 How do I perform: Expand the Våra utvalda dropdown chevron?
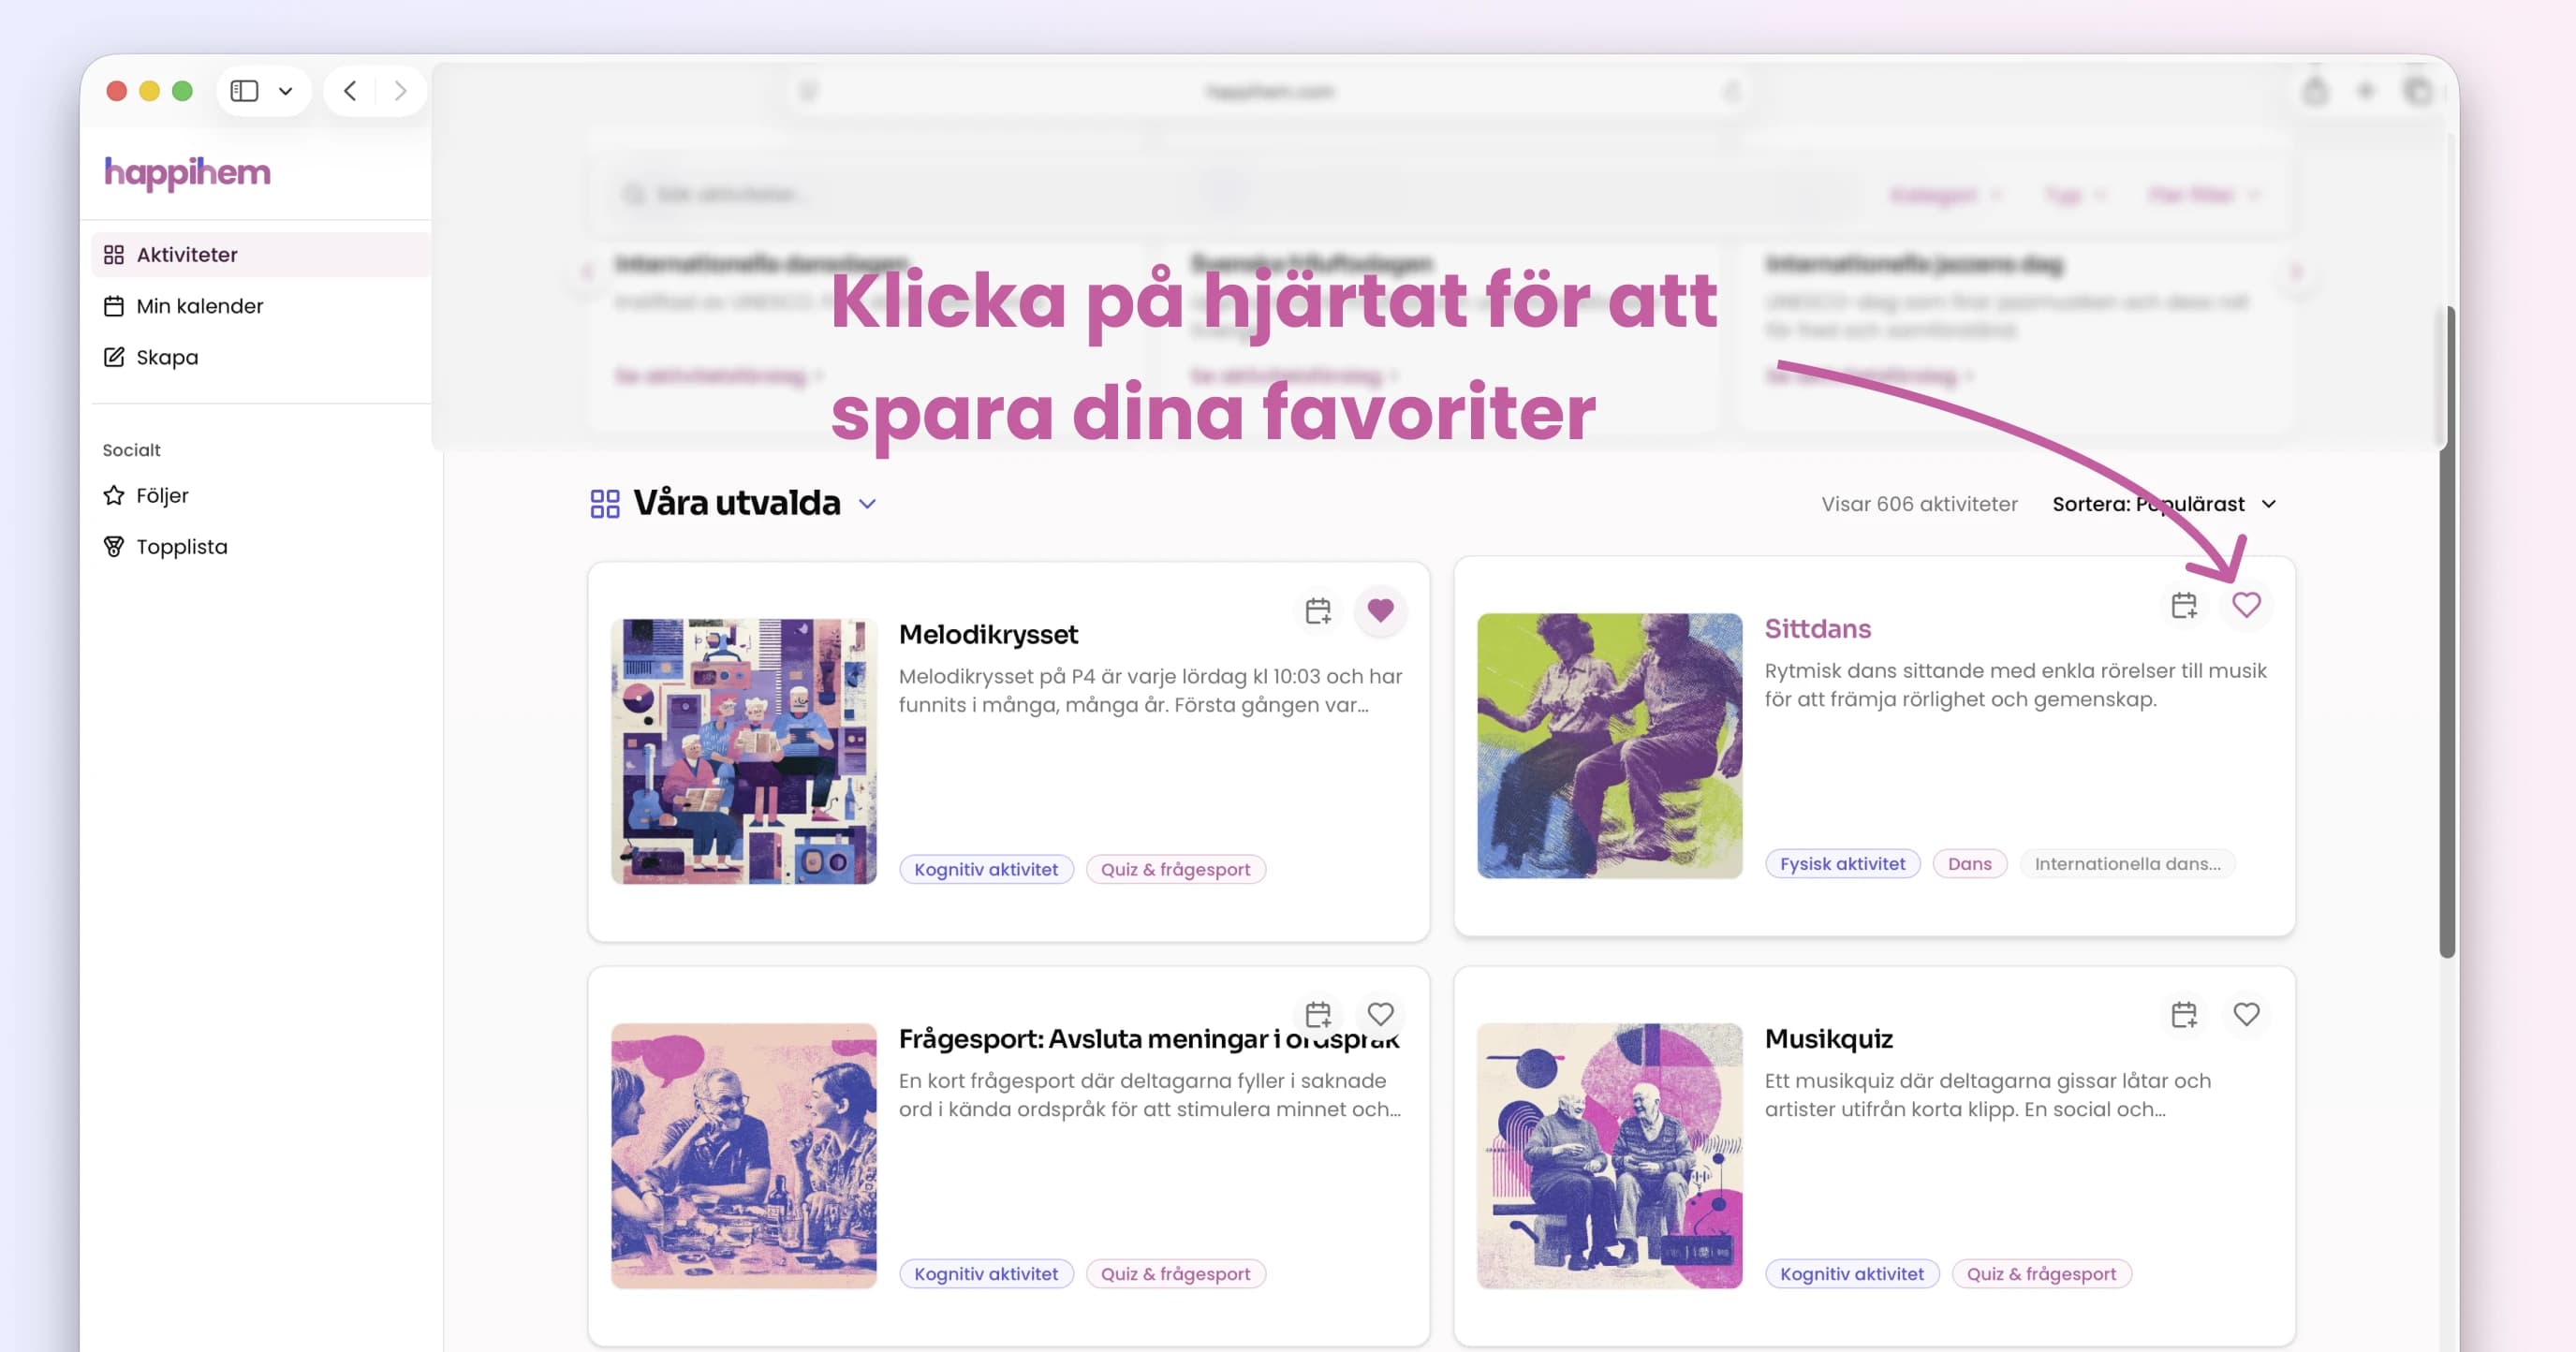tap(868, 504)
